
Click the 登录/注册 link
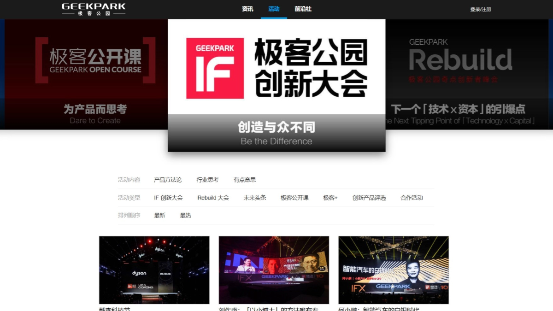click(480, 9)
